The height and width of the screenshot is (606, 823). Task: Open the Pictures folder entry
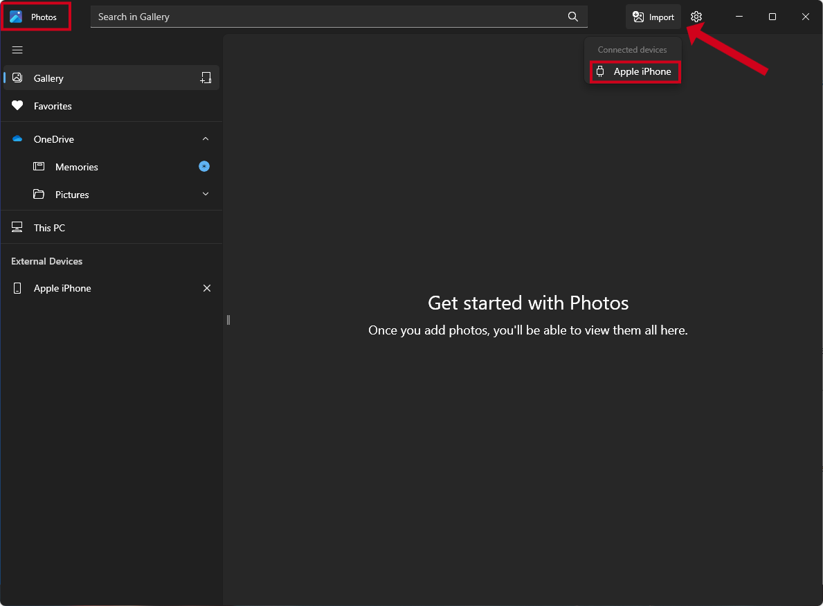tap(111, 195)
